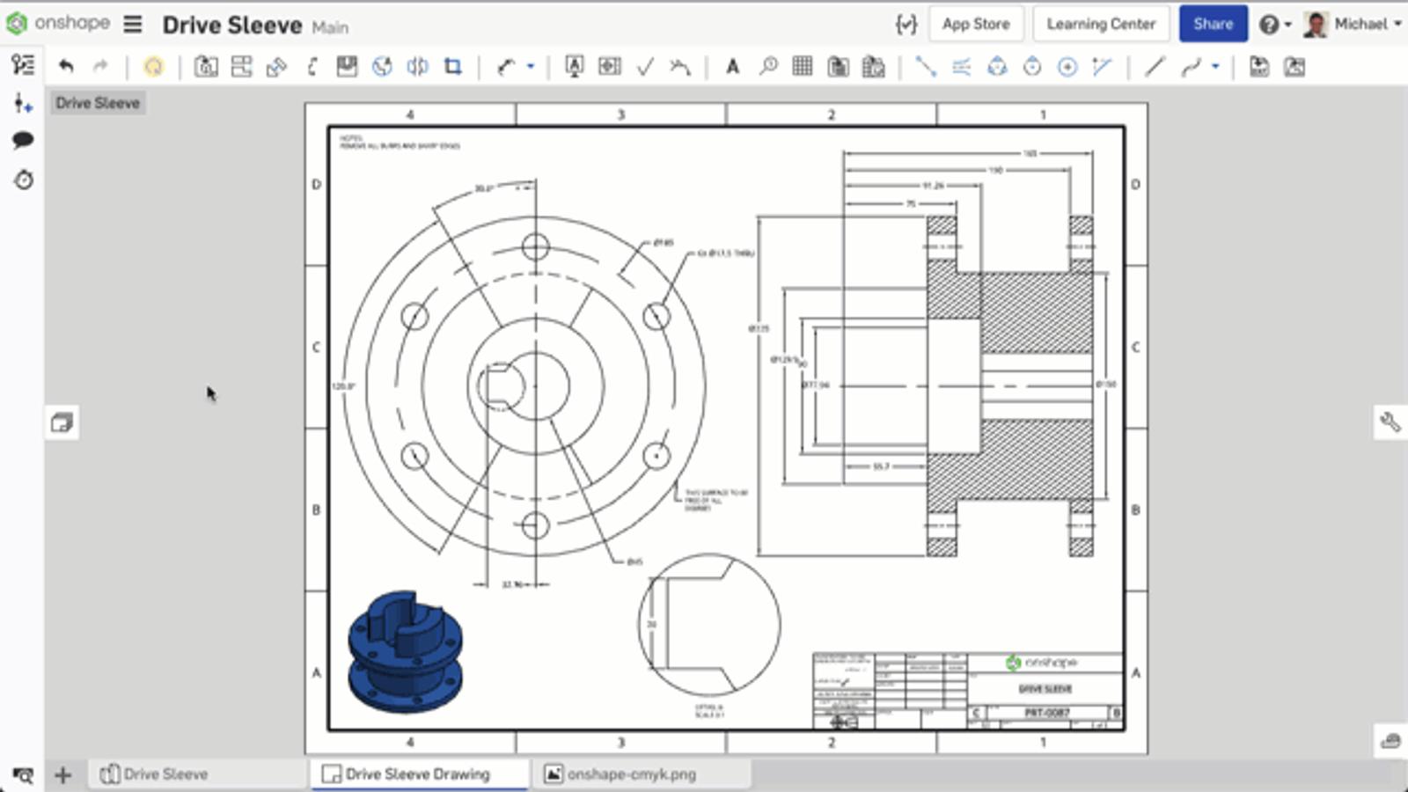Click the blue Share button
The height and width of the screenshot is (792, 1408).
click(x=1213, y=24)
